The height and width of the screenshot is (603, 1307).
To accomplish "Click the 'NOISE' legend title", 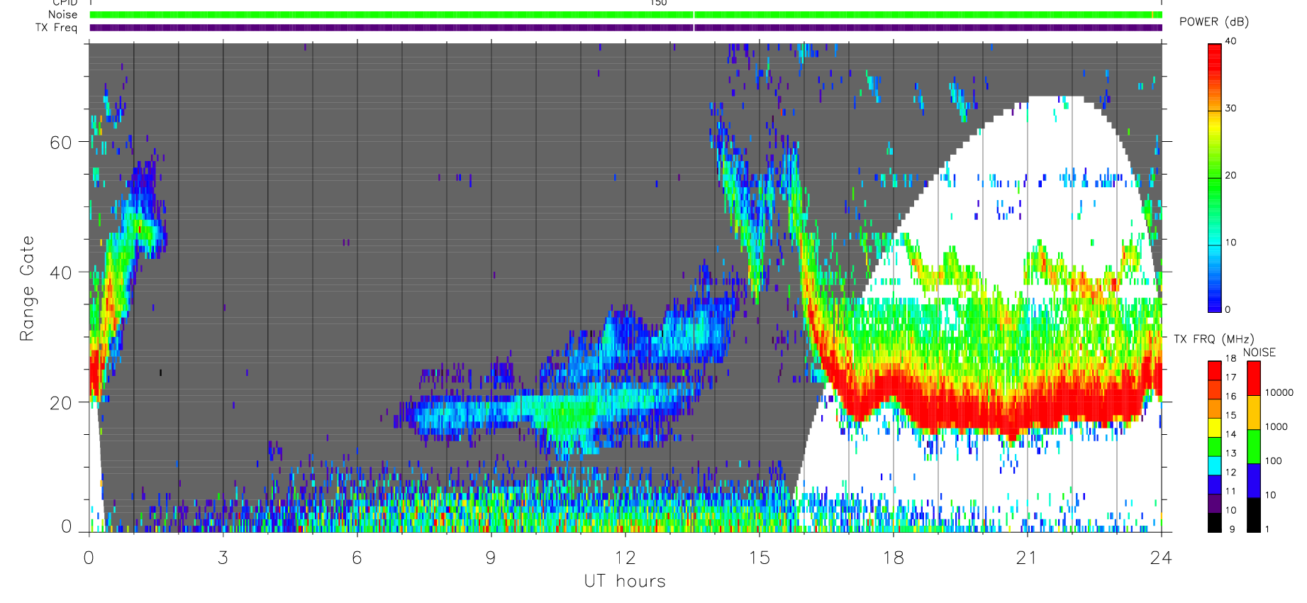I will [1259, 353].
